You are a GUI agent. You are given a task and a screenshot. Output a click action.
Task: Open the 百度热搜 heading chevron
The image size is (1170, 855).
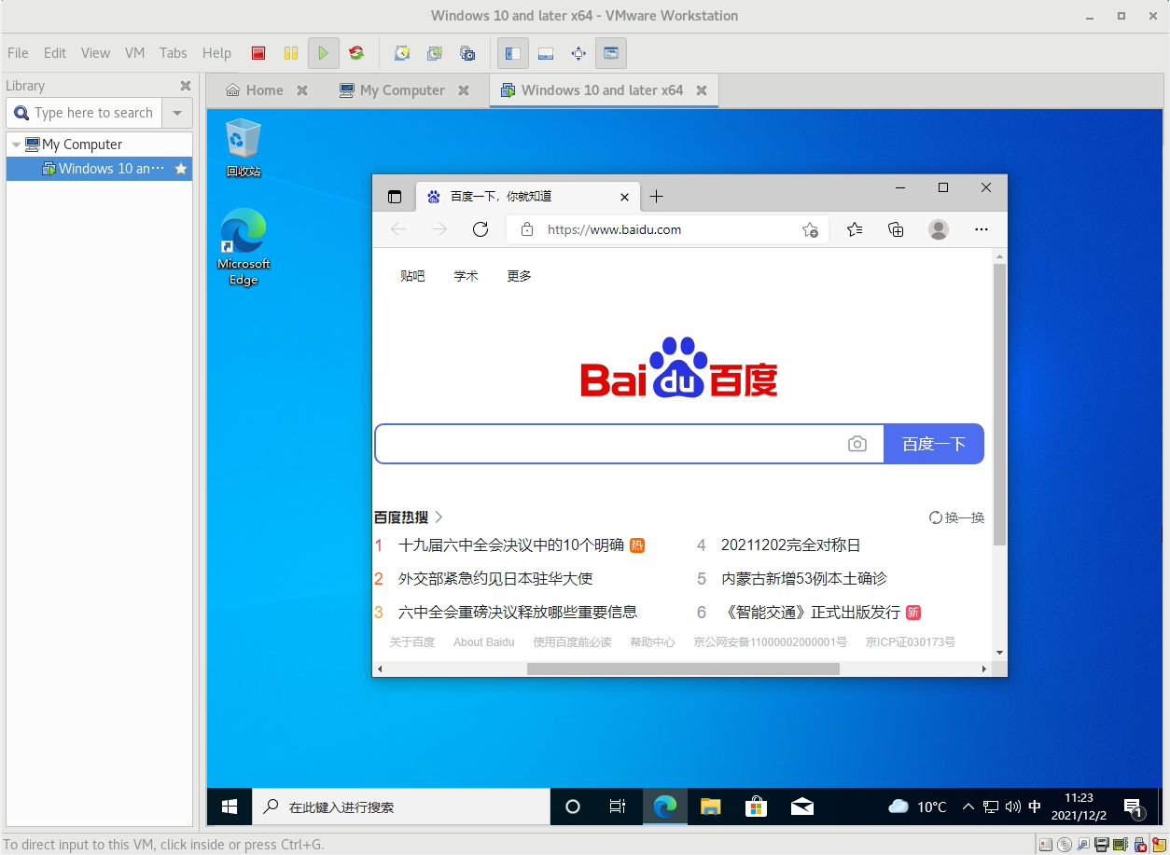pyautogui.click(x=439, y=517)
